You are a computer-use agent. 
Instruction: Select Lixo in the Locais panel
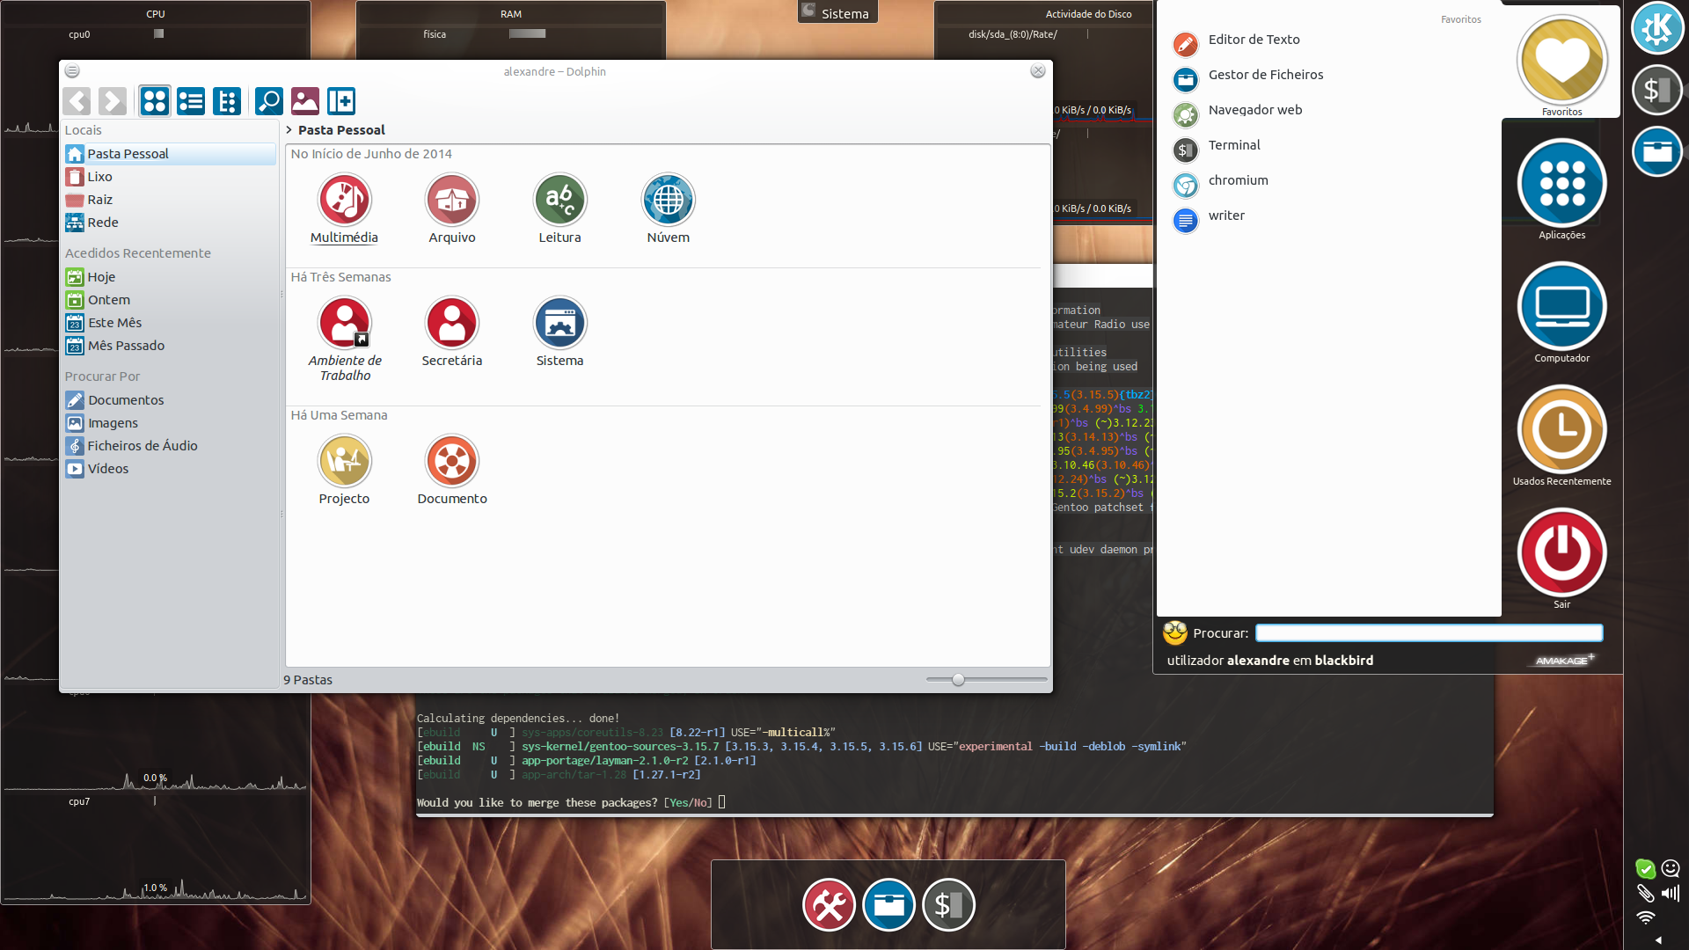click(x=99, y=177)
